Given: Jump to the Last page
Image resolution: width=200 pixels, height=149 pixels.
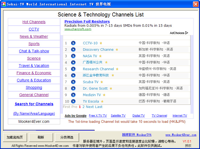Looking at the screenshot, I should click(99, 107).
